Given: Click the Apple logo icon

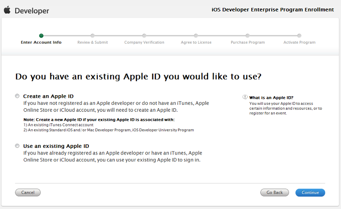Looking at the screenshot, I should tap(7, 10).
